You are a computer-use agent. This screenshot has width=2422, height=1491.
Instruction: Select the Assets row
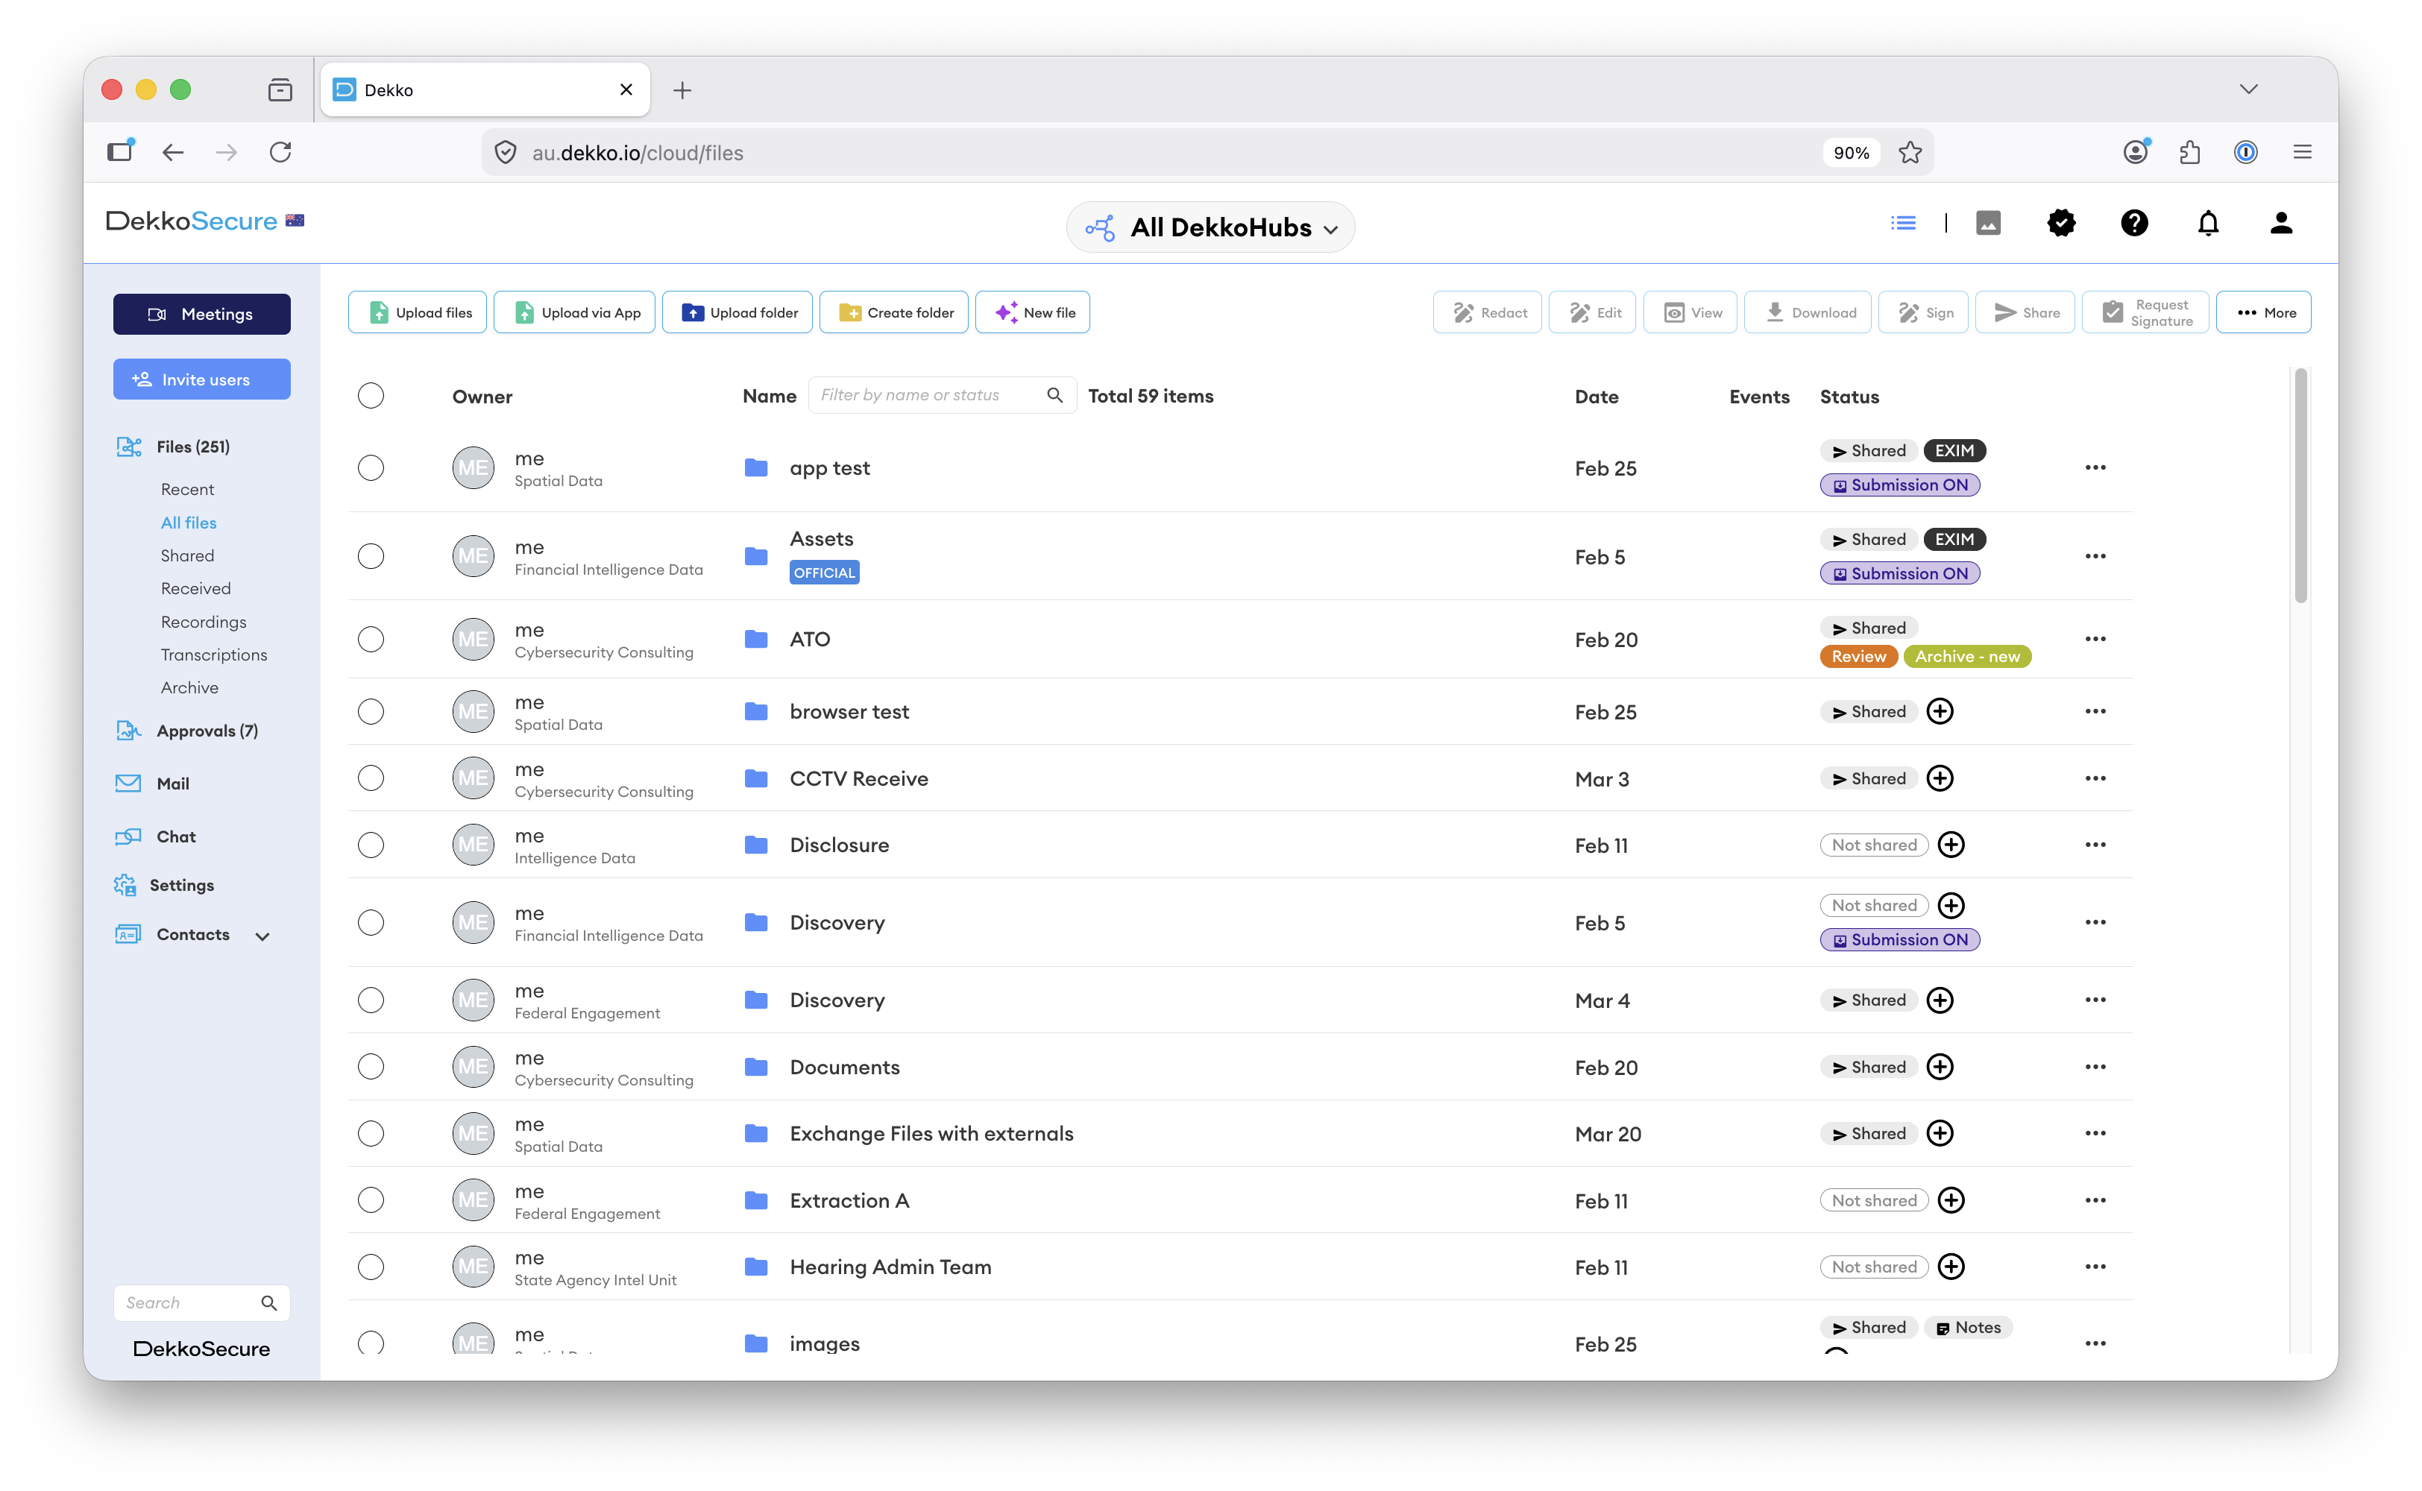[371, 556]
